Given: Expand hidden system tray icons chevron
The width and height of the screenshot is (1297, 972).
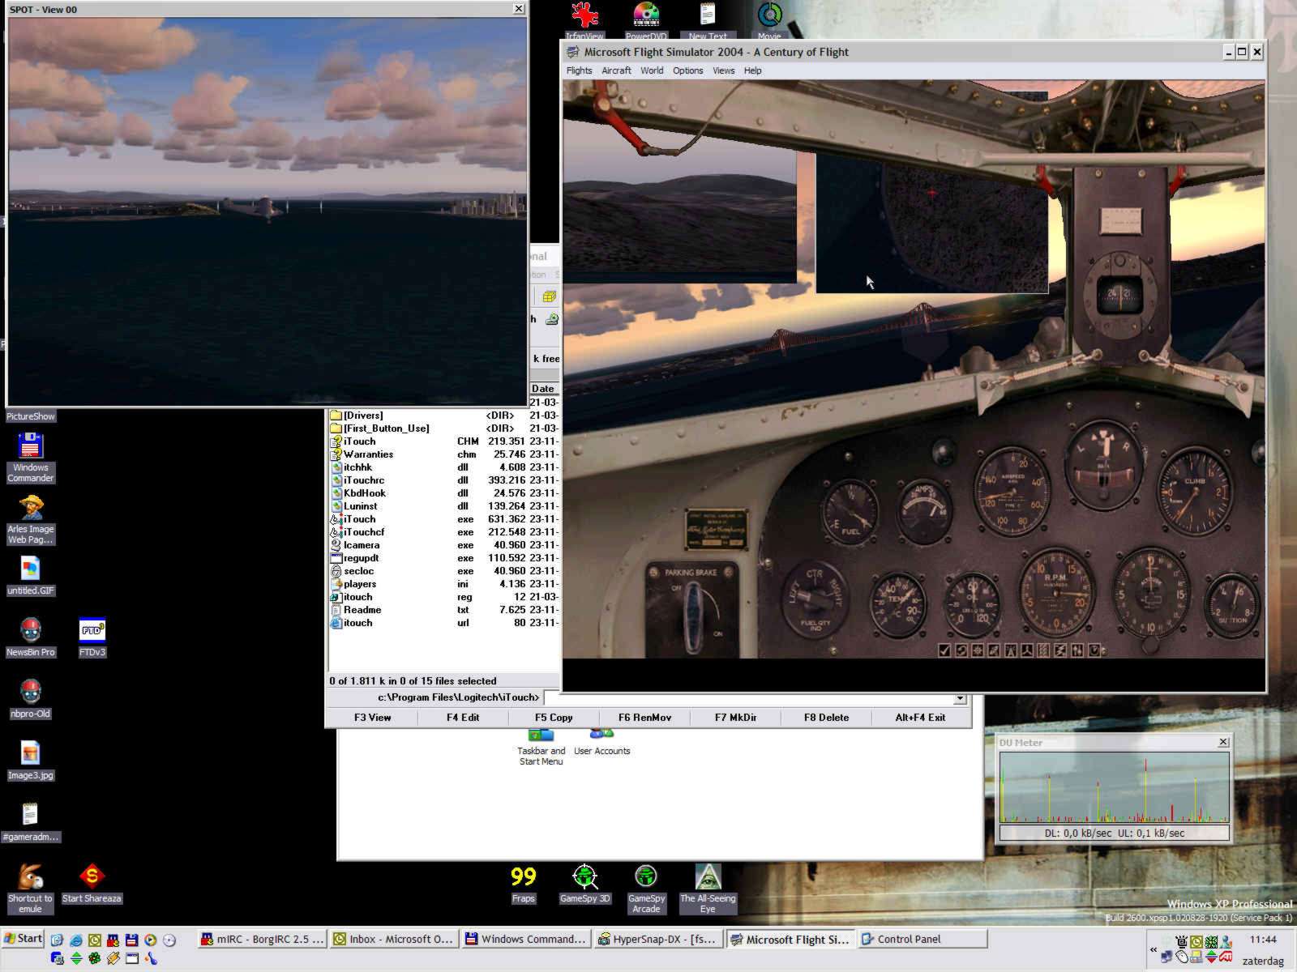Looking at the screenshot, I should (x=1154, y=949).
